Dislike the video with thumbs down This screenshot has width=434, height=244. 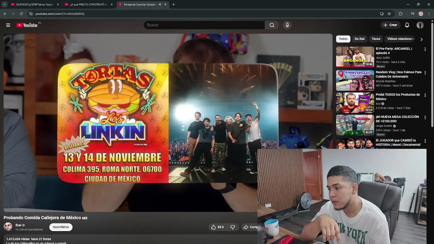233,227
